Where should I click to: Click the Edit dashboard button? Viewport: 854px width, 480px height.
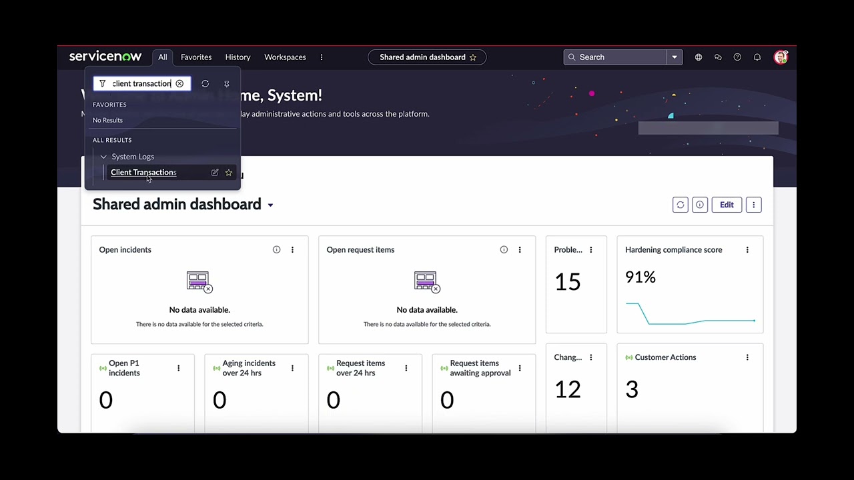click(x=727, y=205)
